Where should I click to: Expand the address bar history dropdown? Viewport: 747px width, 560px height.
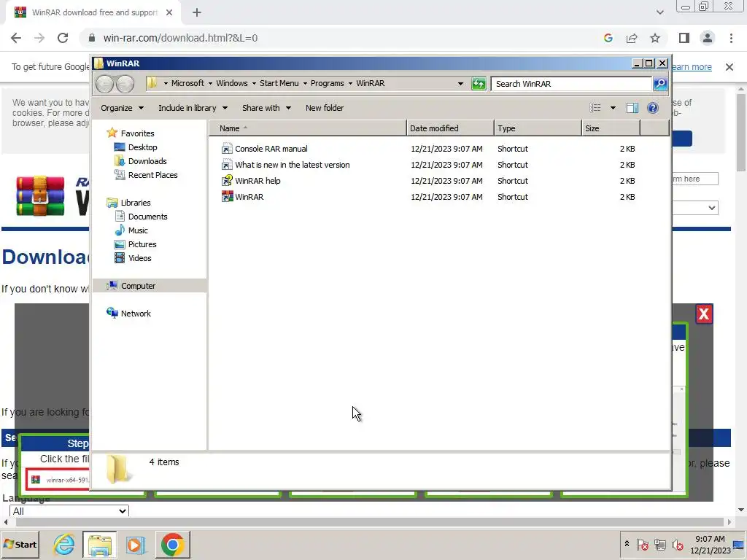[460, 84]
